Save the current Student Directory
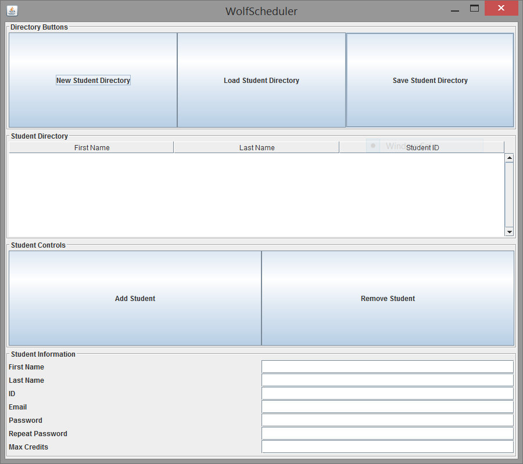 click(430, 80)
